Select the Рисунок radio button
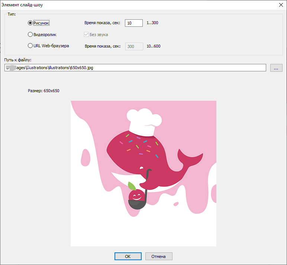This screenshot has width=287, height=265. pyautogui.click(x=30, y=23)
